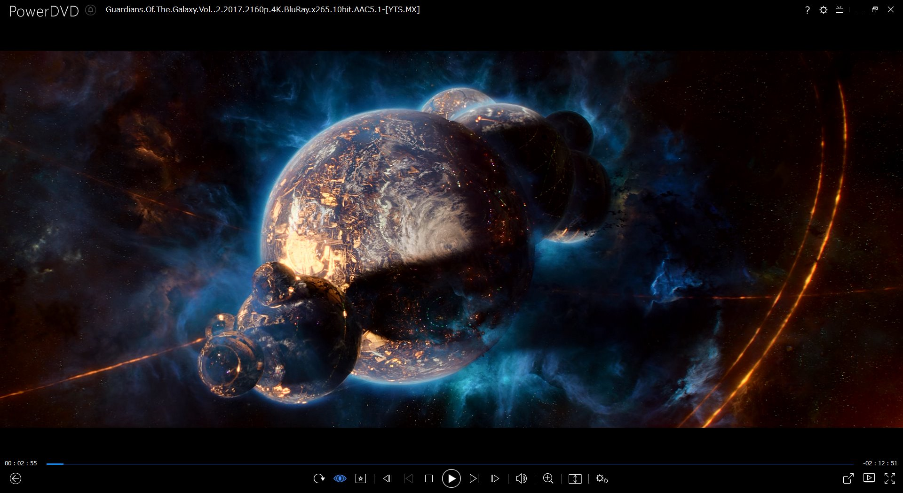The width and height of the screenshot is (903, 493).
Task: Open the help menu
Action: (x=808, y=9)
